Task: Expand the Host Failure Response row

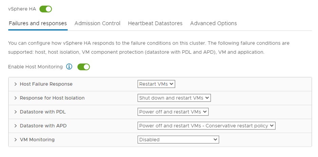Action: [x=16, y=84]
